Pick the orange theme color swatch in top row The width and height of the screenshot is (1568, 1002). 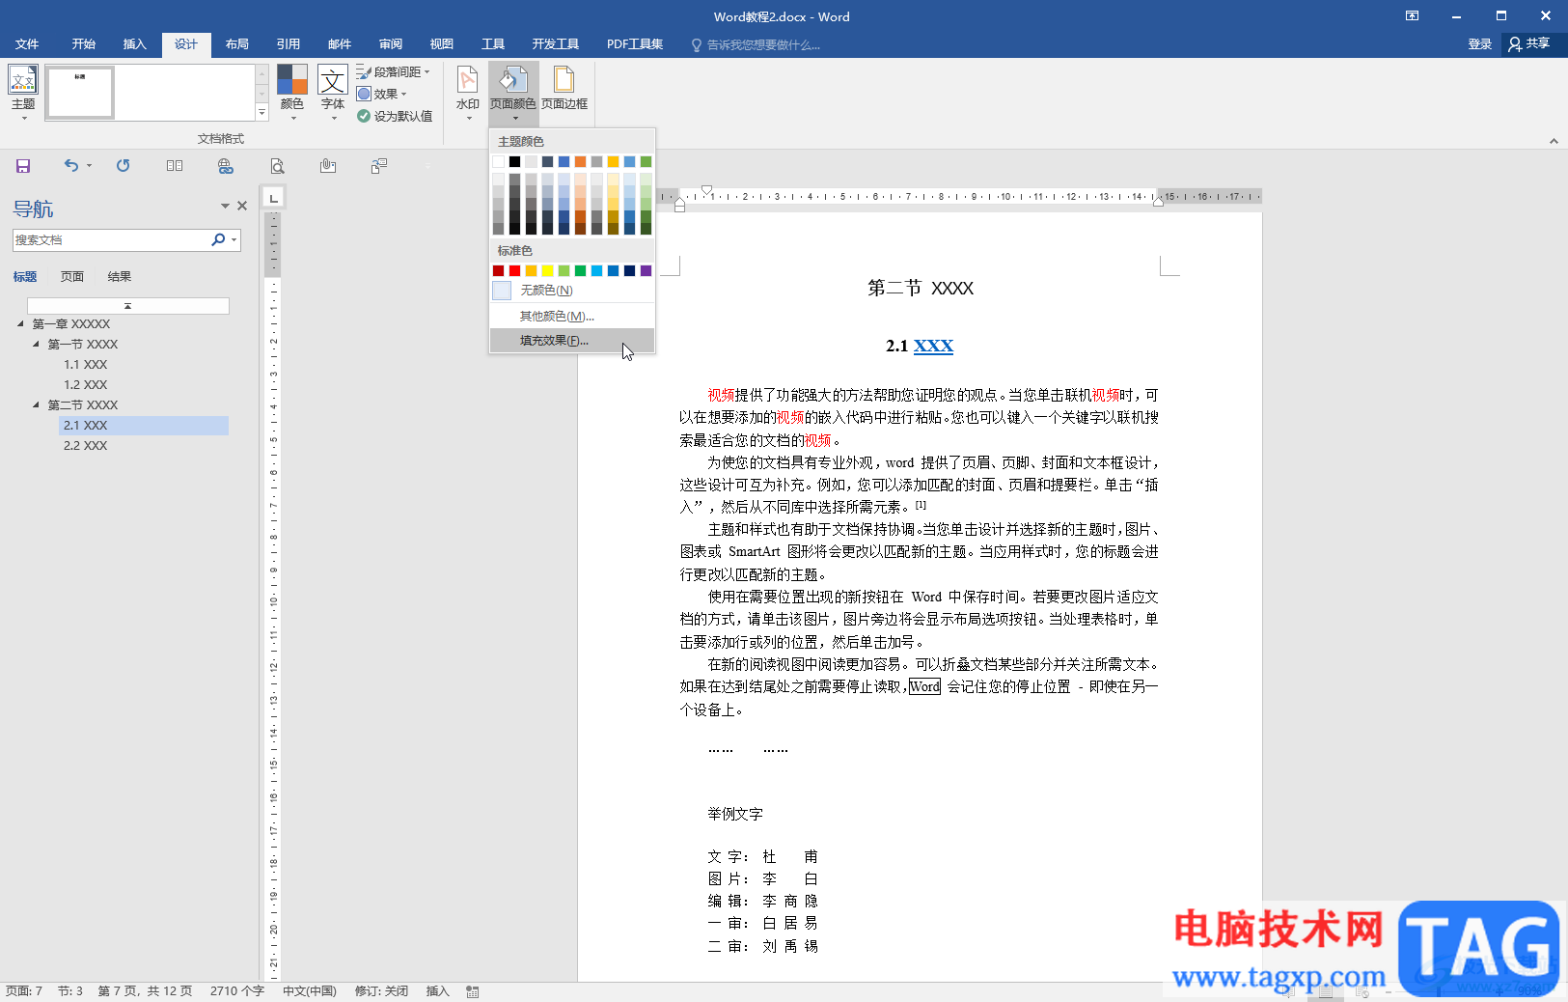(x=580, y=161)
